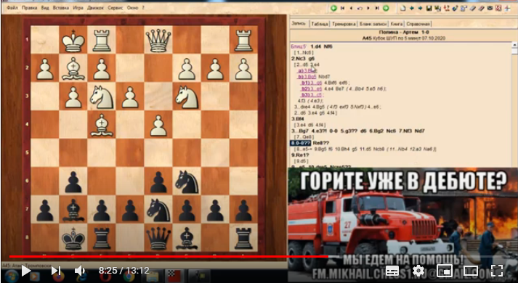This screenshot has height=283, width=518.
Task: Open the Сервис menu
Action: tap(116, 7)
